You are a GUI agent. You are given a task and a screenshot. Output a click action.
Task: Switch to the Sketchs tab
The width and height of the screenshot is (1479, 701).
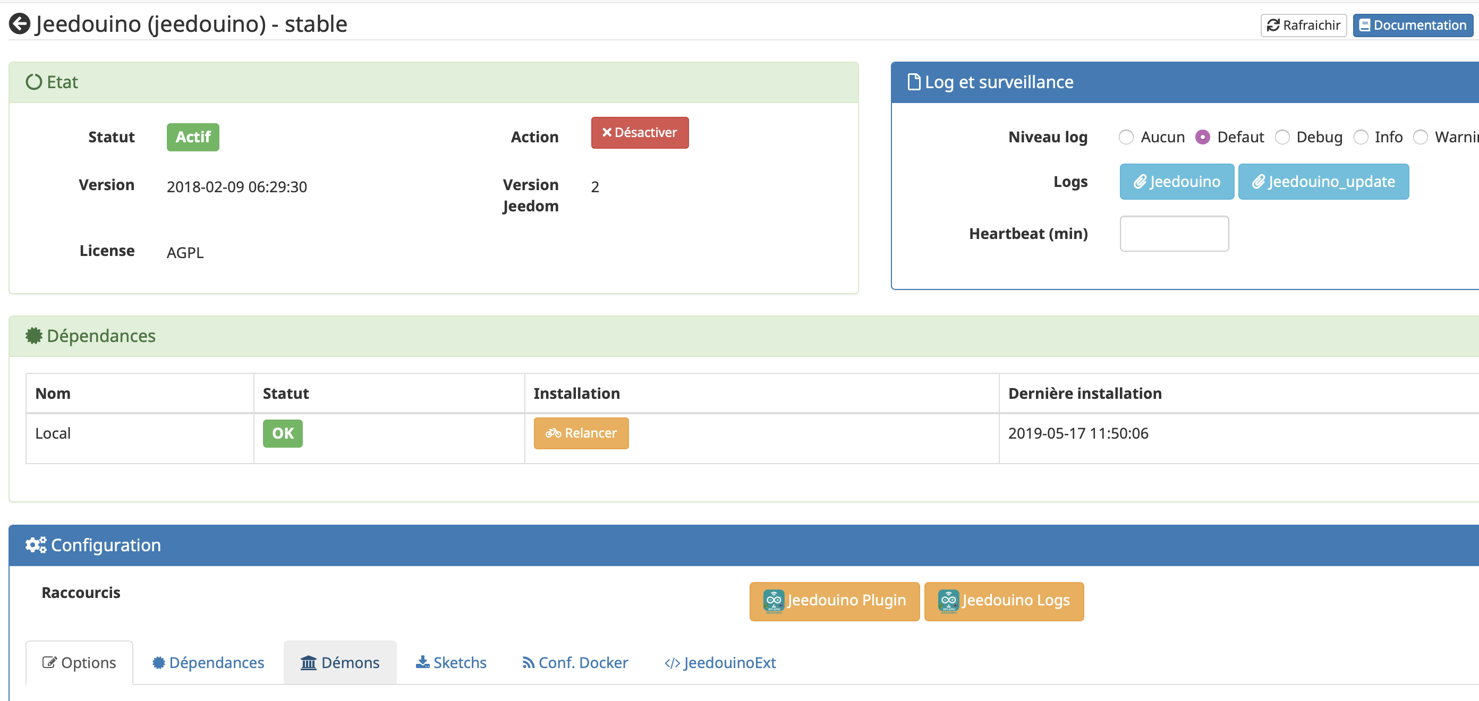(450, 663)
